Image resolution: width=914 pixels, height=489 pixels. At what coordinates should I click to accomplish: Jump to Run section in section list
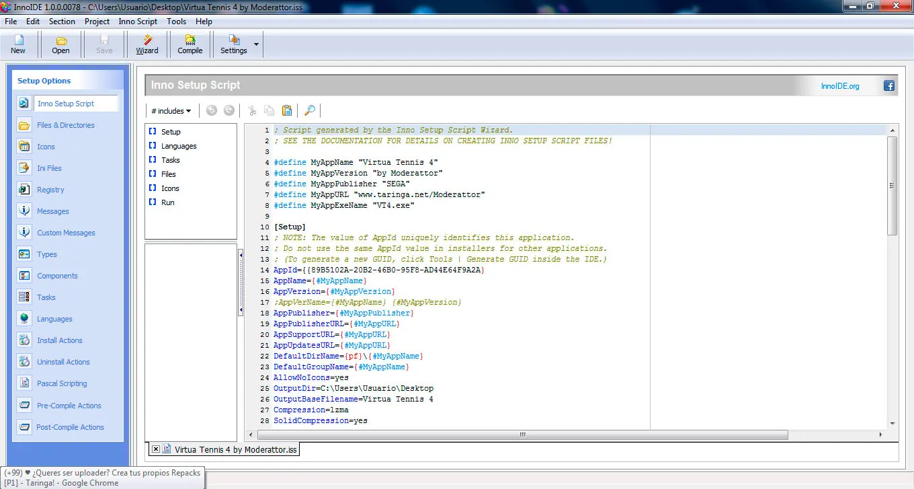[x=168, y=202]
